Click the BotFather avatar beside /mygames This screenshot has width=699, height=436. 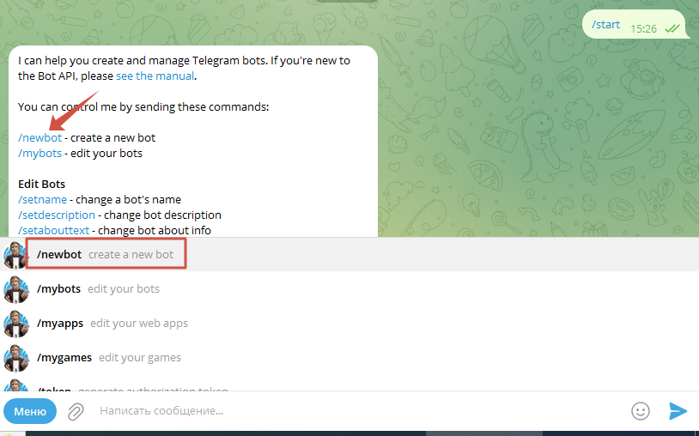16,358
